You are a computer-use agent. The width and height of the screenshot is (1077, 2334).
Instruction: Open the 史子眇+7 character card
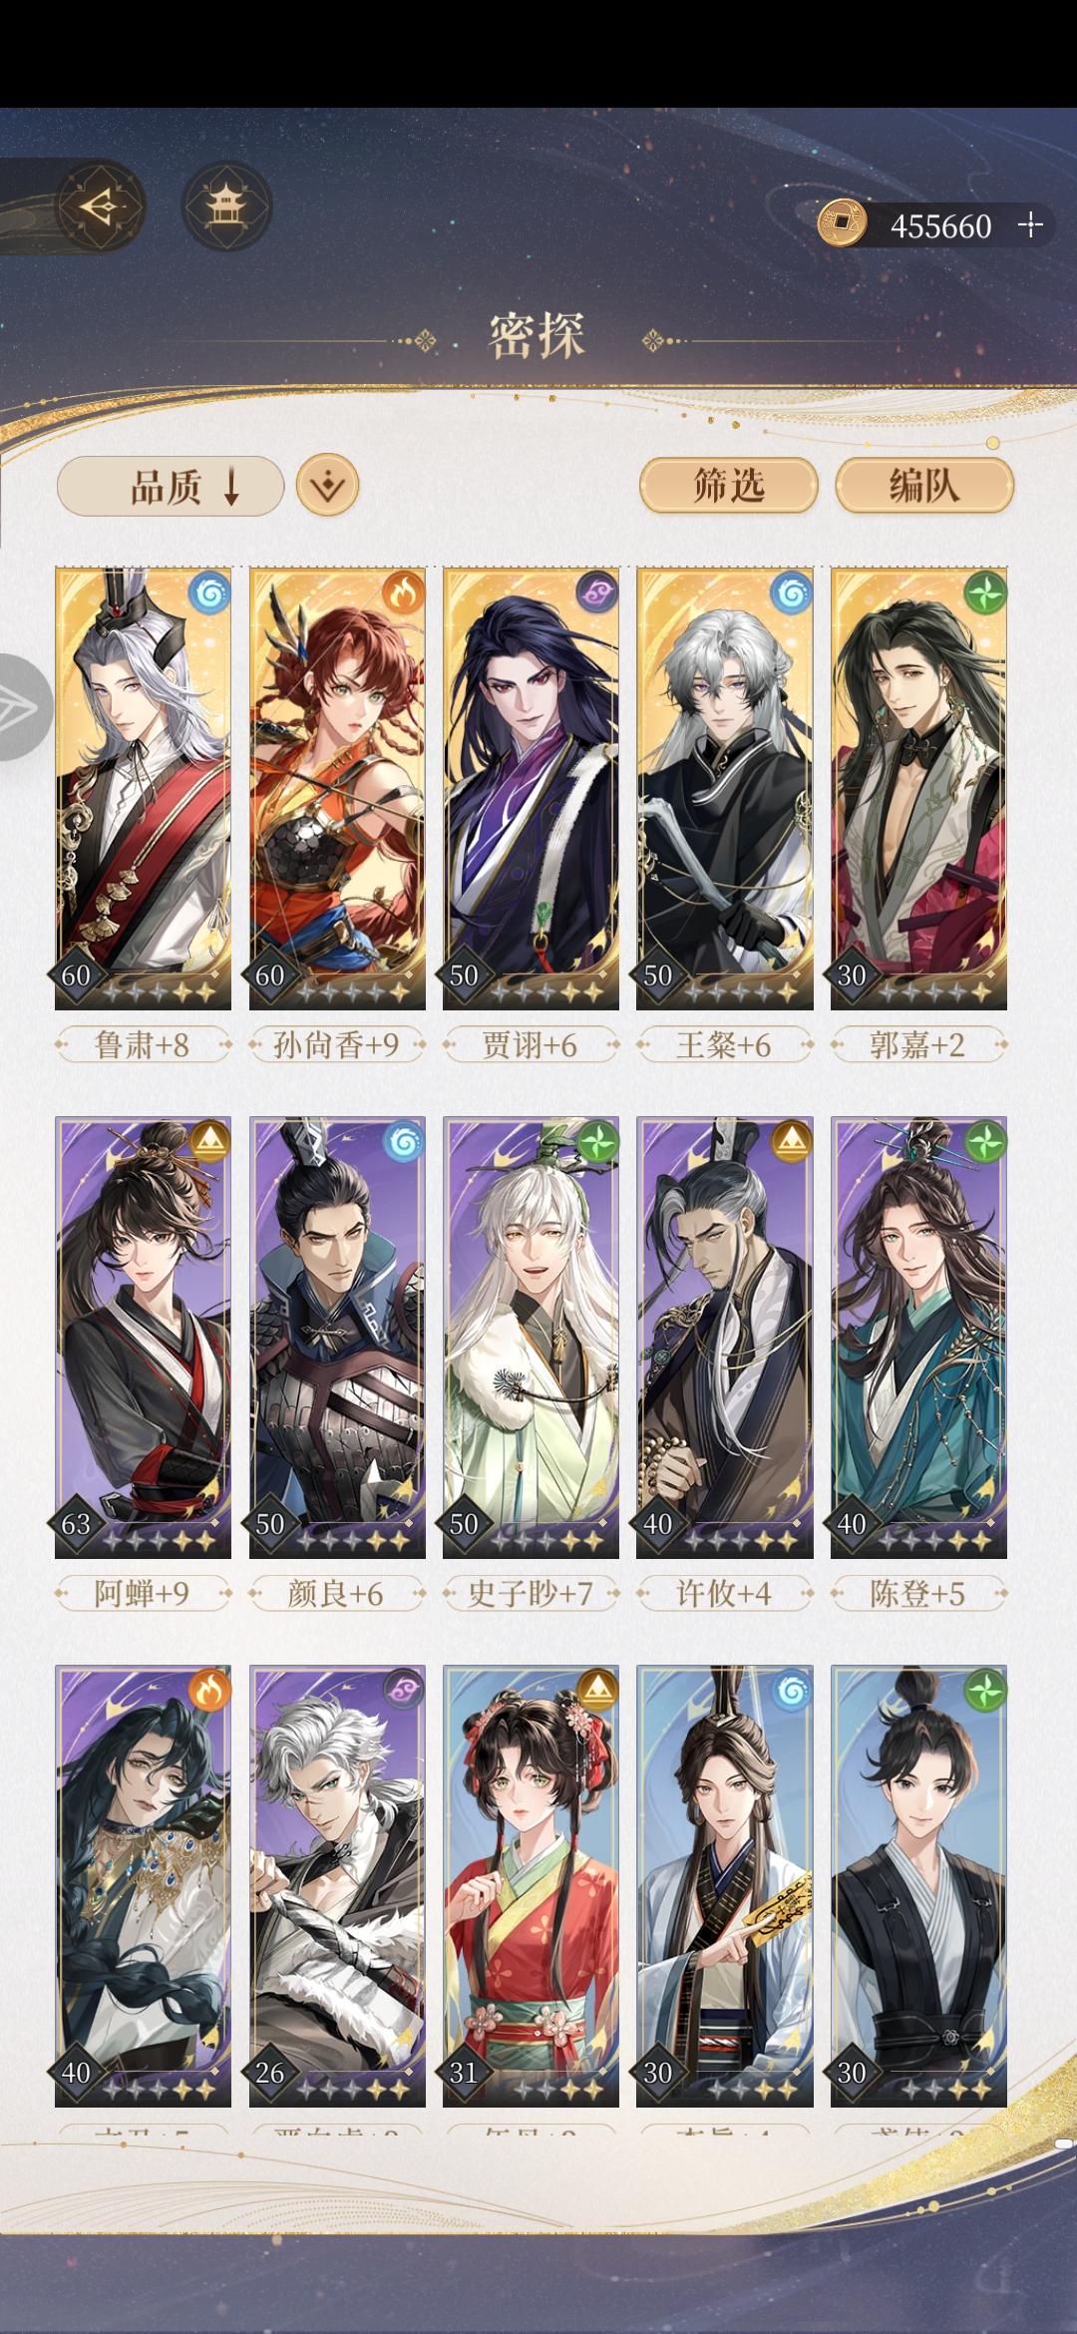coord(531,1338)
